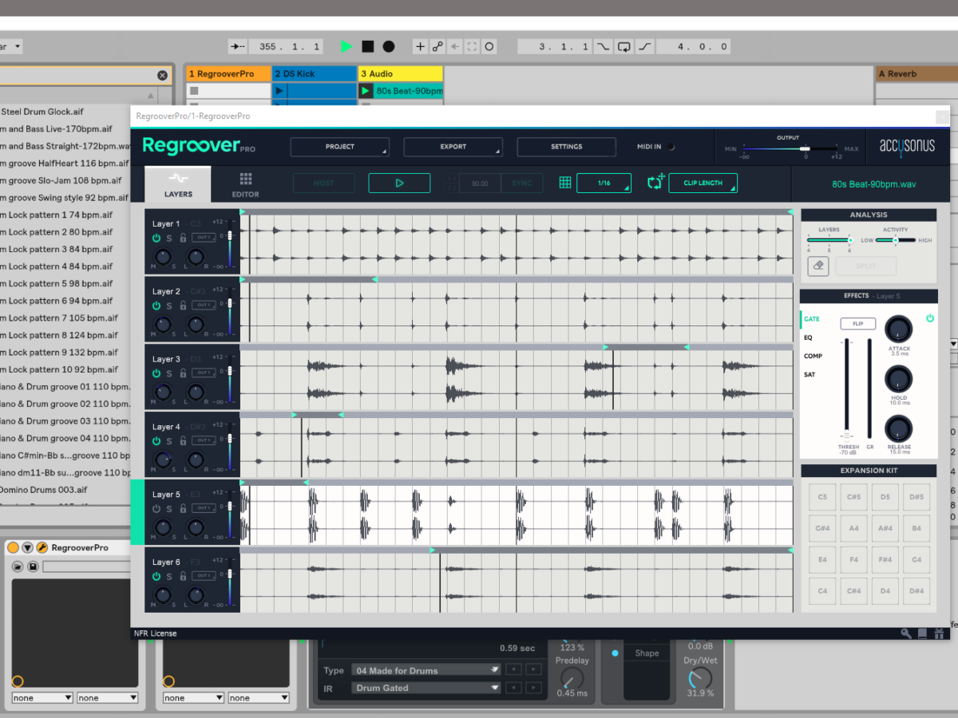Enable the Layer 5 power button

156,509
